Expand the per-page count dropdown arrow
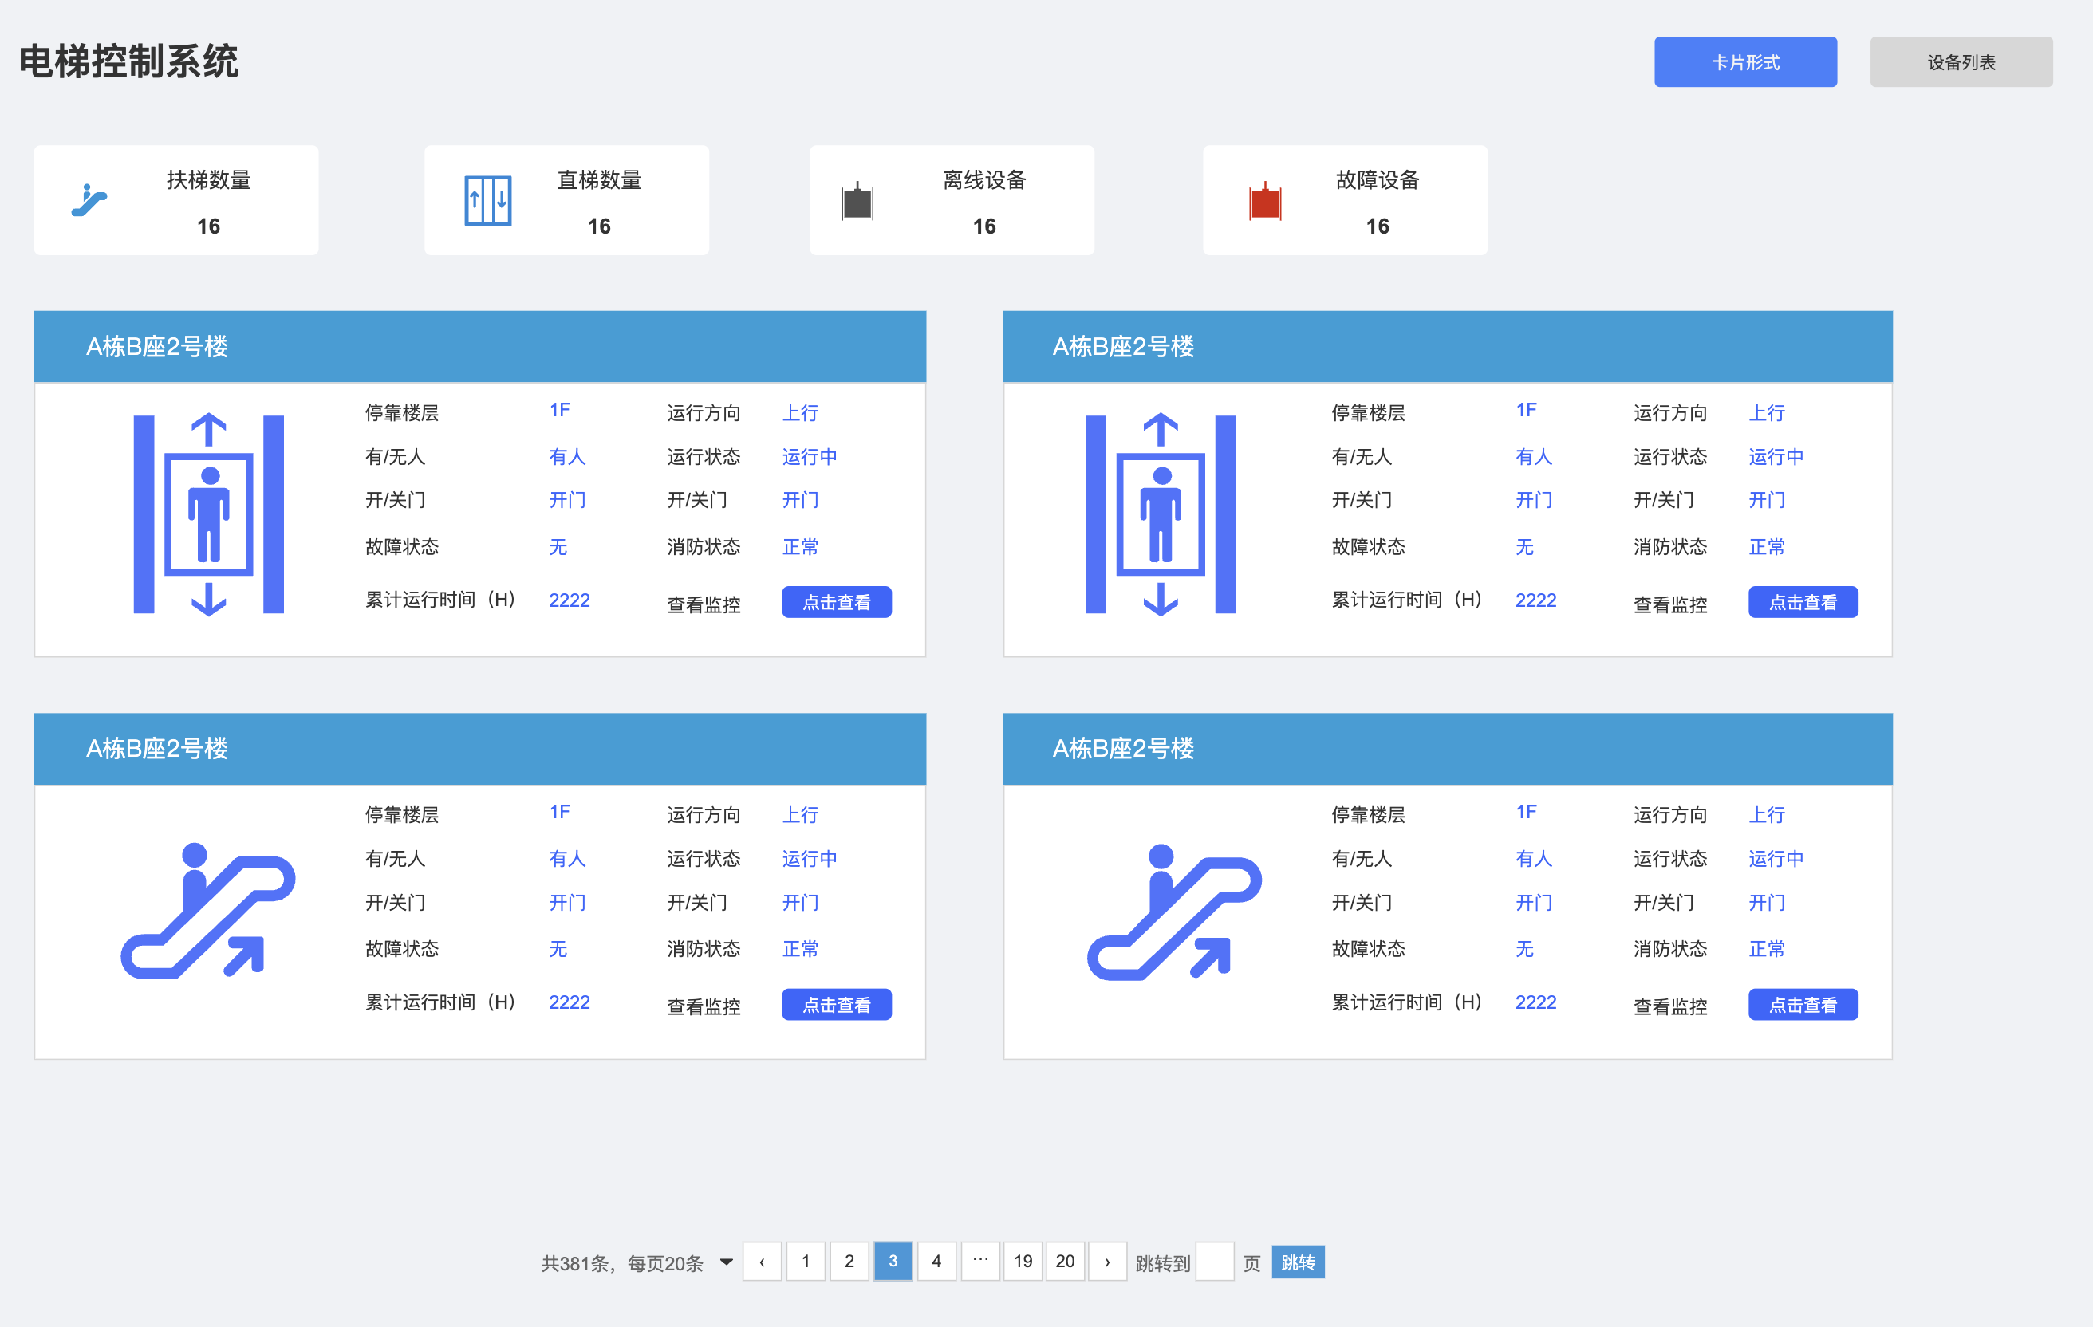 click(x=726, y=1262)
